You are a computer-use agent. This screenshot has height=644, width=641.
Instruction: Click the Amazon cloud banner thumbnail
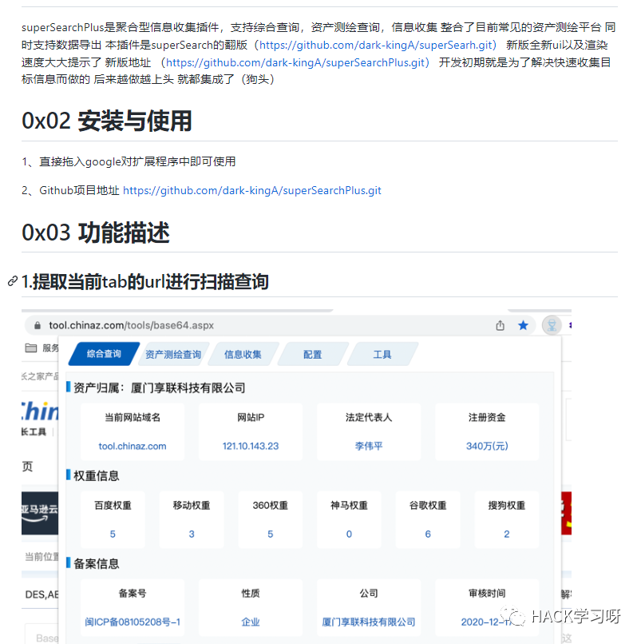40,513
